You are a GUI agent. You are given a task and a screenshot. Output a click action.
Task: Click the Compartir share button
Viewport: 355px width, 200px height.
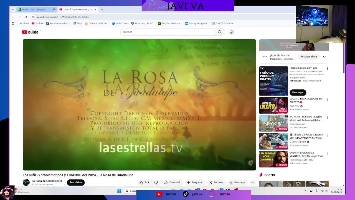point(173,182)
